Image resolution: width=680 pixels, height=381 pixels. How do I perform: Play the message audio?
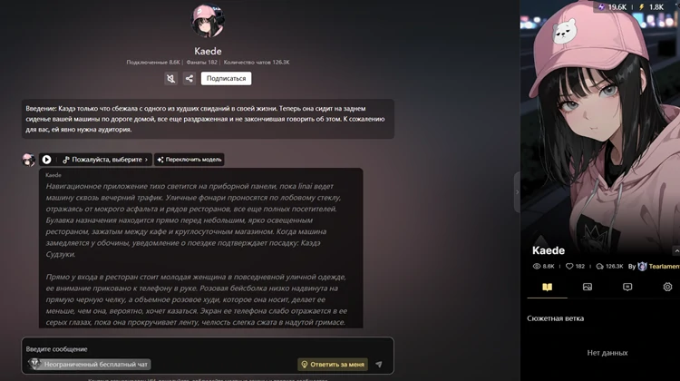tap(46, 160)
